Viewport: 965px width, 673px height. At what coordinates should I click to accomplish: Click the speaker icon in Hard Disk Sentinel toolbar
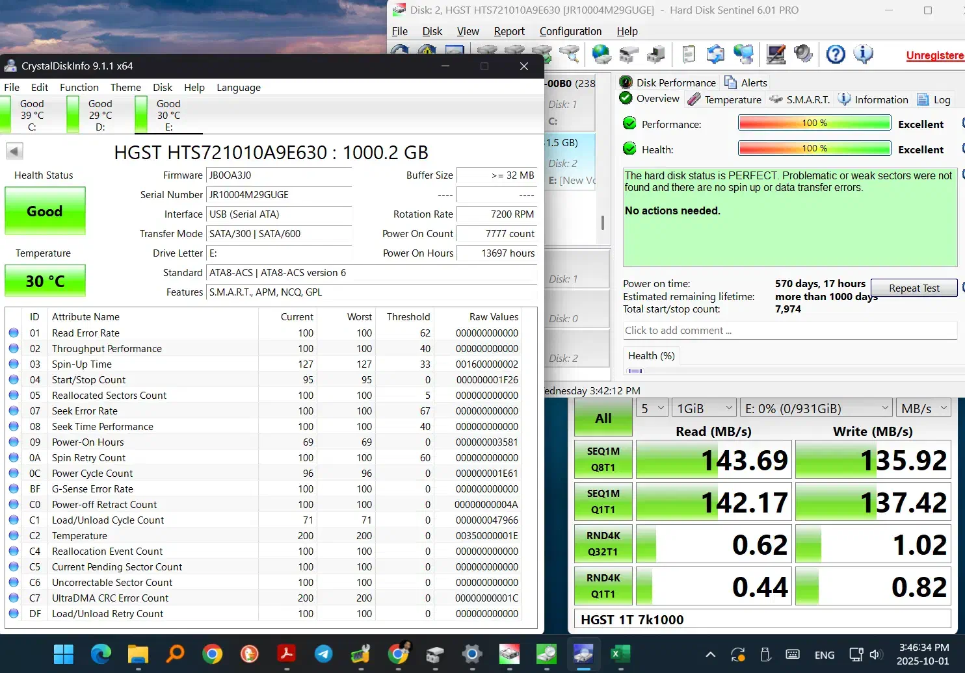click(x=804, y=54)
